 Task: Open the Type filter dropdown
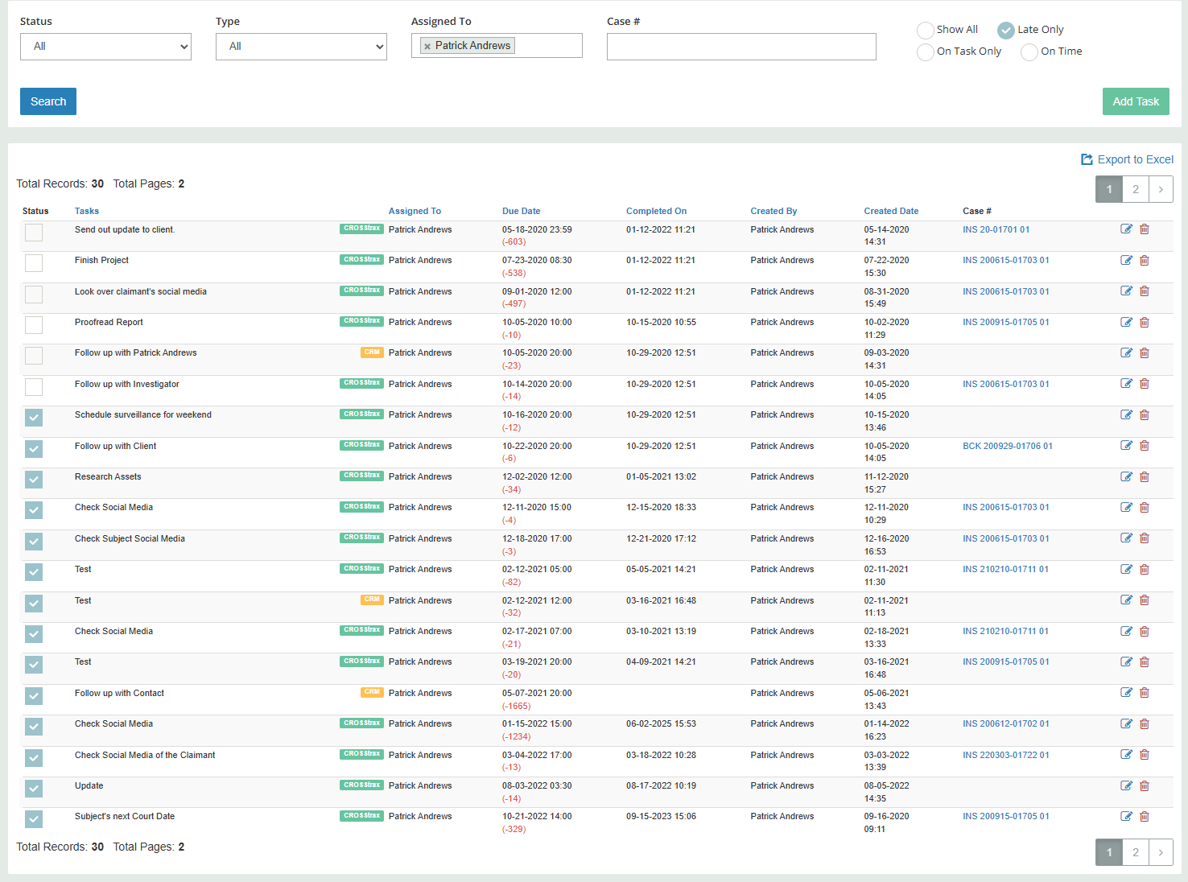click(301, 47)
